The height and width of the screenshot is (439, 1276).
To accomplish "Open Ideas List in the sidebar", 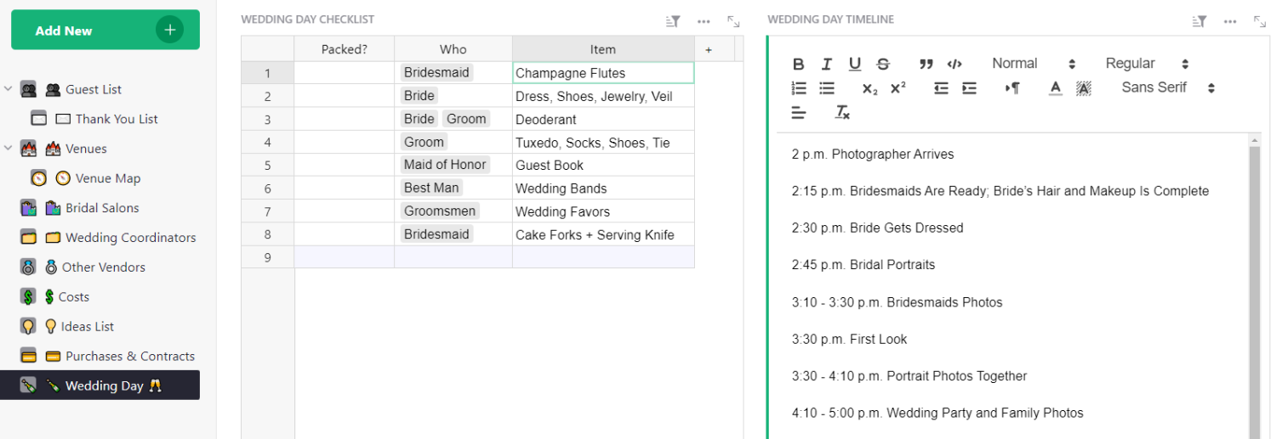I will (88, 327).
